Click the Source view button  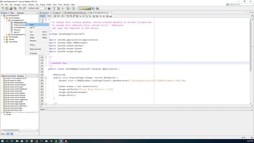pyautogui.click(x=42, y=16)
